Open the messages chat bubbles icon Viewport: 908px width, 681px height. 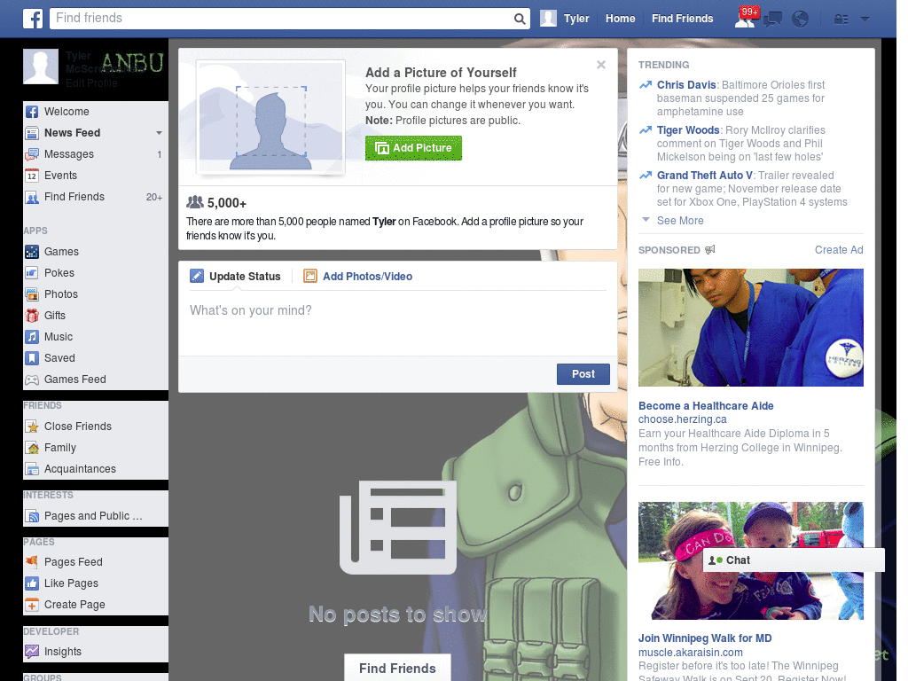pyautogui.click(x=772, y=20)
